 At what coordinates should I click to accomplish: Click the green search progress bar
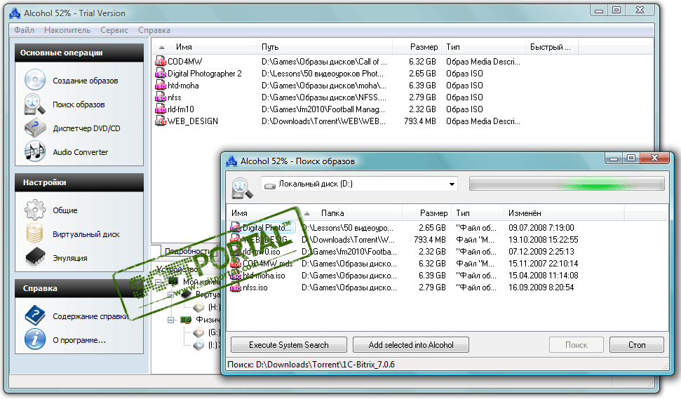pos(567,184)
